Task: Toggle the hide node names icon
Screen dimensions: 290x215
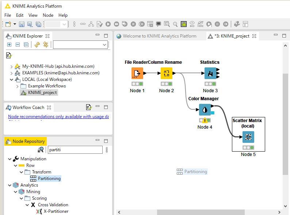Action: point(201,24)
